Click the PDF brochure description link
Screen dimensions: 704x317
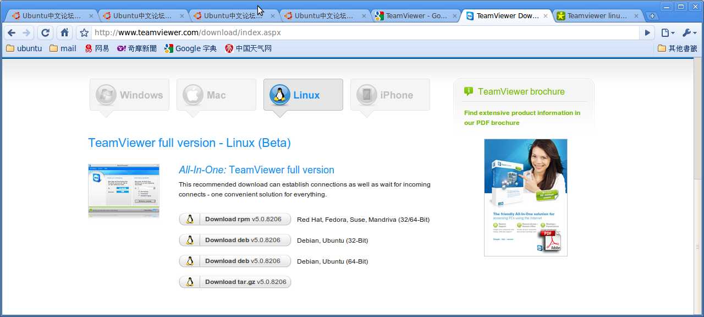point(522,118)
